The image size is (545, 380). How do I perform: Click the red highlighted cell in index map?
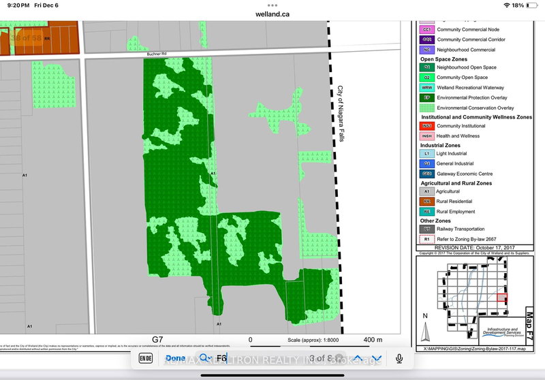pos(501,297)
